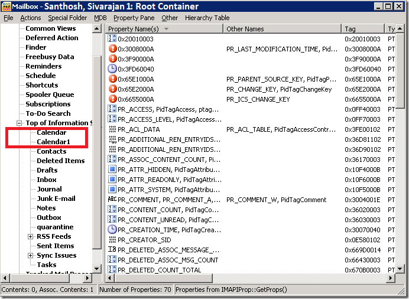The image size is (409, 299).
Task: Click the ABC string icon beside PR_COMMENT
Action: point(112,199)
